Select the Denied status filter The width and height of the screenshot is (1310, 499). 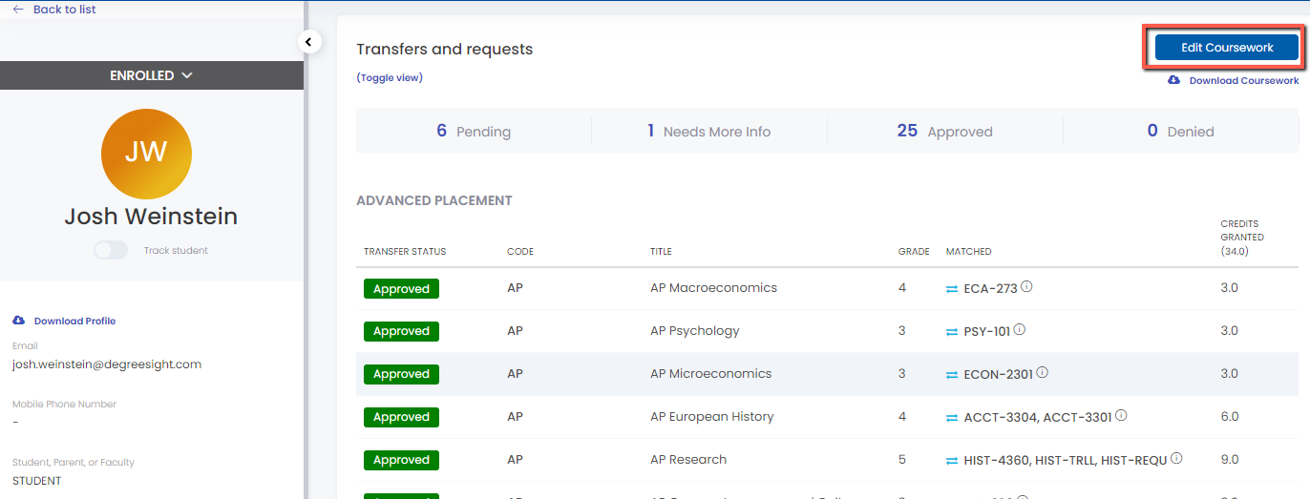coord(1180,132)
